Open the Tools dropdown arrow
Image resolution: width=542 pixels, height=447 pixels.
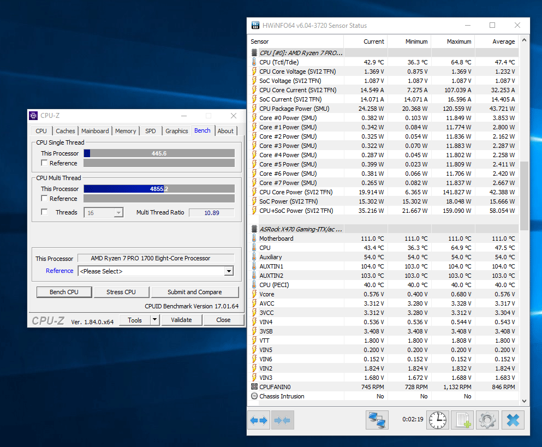click(155, 320)
